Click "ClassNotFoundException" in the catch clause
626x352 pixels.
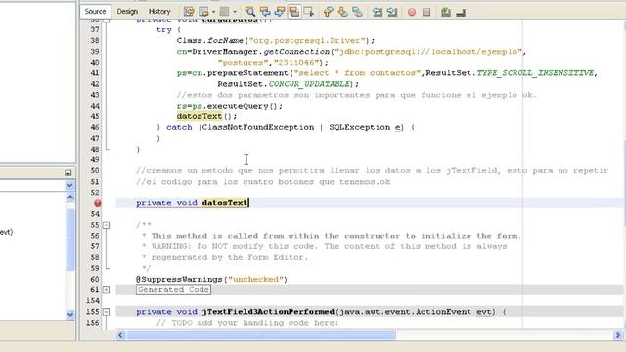[x=258, y=127]
